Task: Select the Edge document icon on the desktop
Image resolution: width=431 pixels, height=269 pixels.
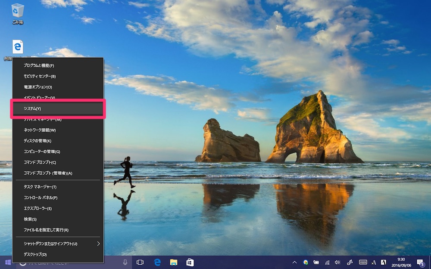Action: (18, 47)
